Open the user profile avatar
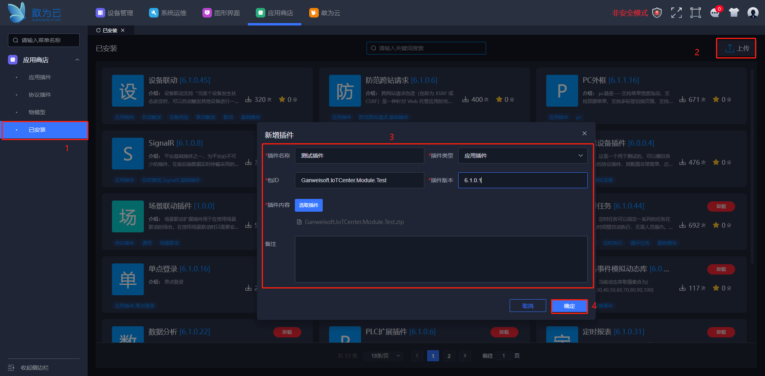The height and width of the screenshot is (376, 765). [x=753, y=13]
